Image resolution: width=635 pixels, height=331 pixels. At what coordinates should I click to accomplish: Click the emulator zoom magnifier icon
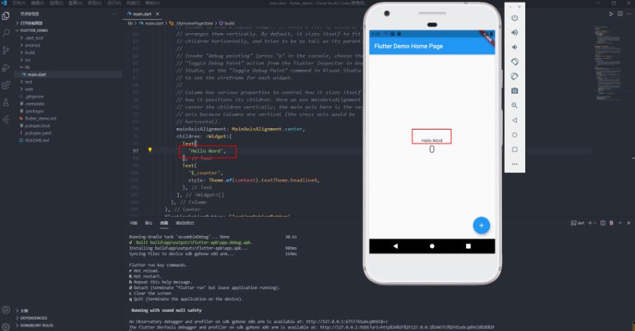[x=515, y=106]
